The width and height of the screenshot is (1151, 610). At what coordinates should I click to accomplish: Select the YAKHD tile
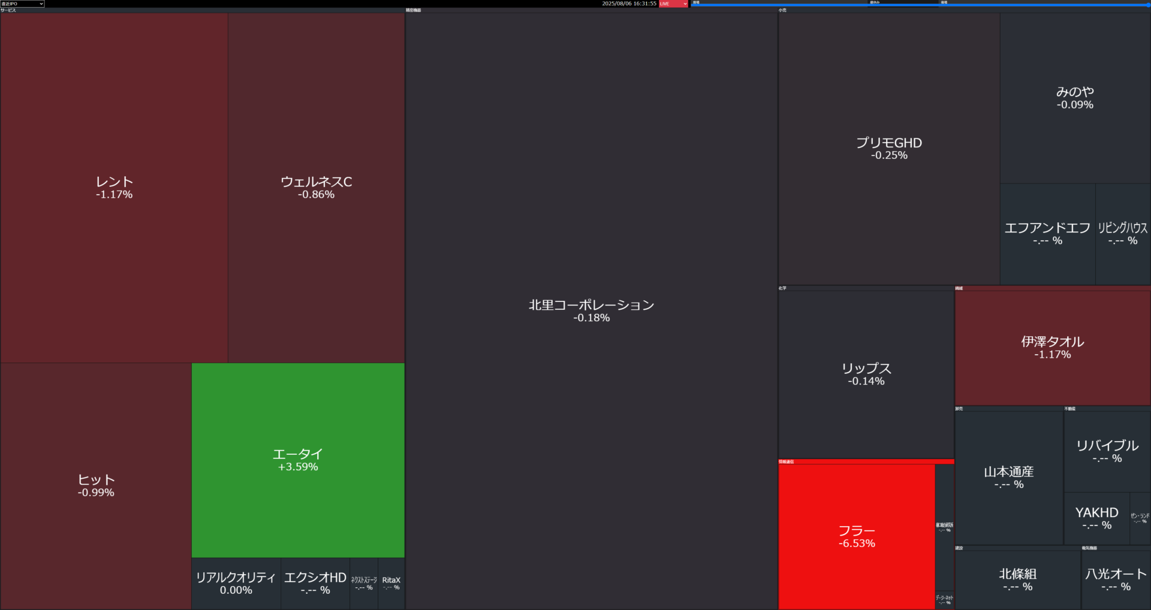tap(1097, 519)
